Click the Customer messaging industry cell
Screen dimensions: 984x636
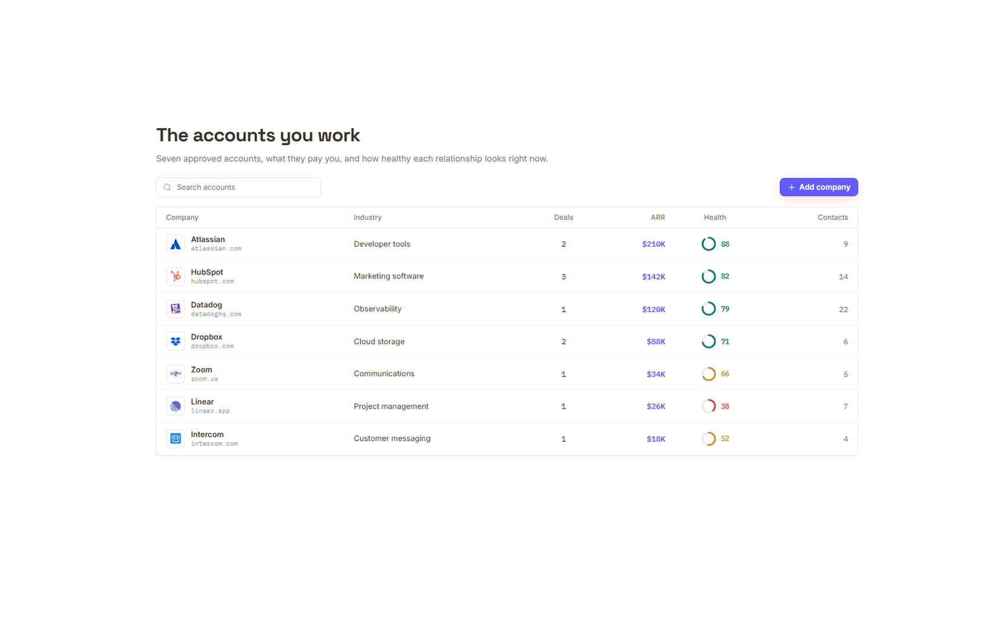[x=392, y=438]
